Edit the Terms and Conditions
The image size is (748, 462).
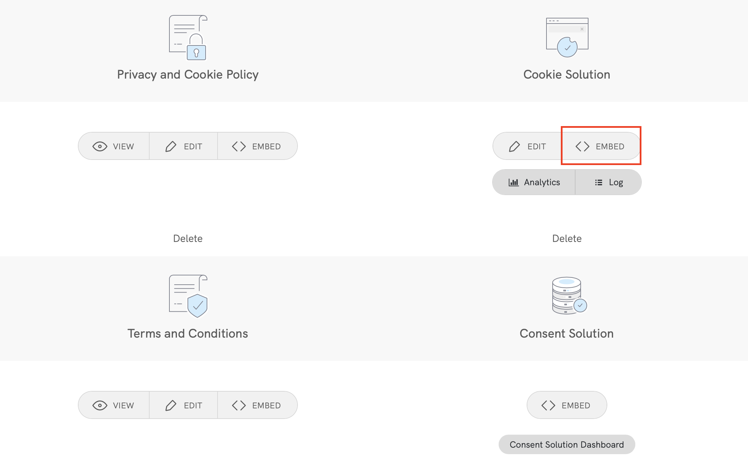184,405
